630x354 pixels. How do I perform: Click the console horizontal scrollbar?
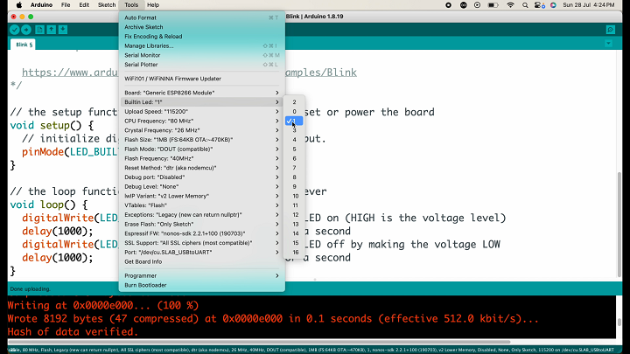259,342
